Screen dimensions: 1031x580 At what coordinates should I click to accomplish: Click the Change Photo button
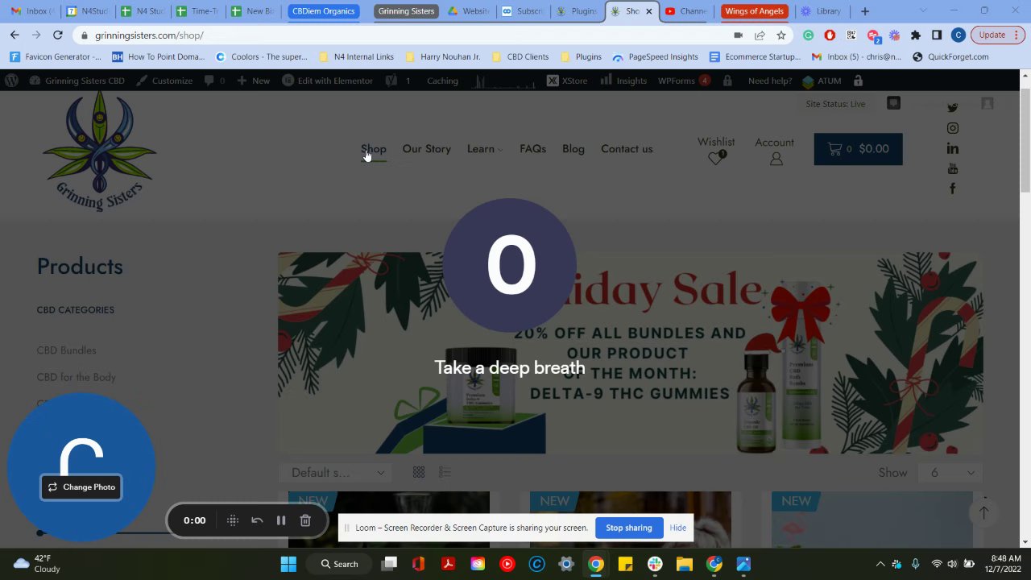click(81, 487)
